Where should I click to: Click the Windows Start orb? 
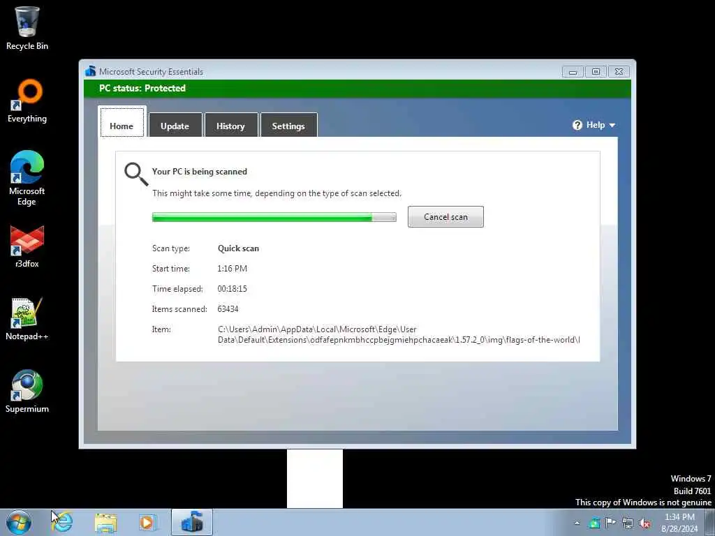click(19, 522)
